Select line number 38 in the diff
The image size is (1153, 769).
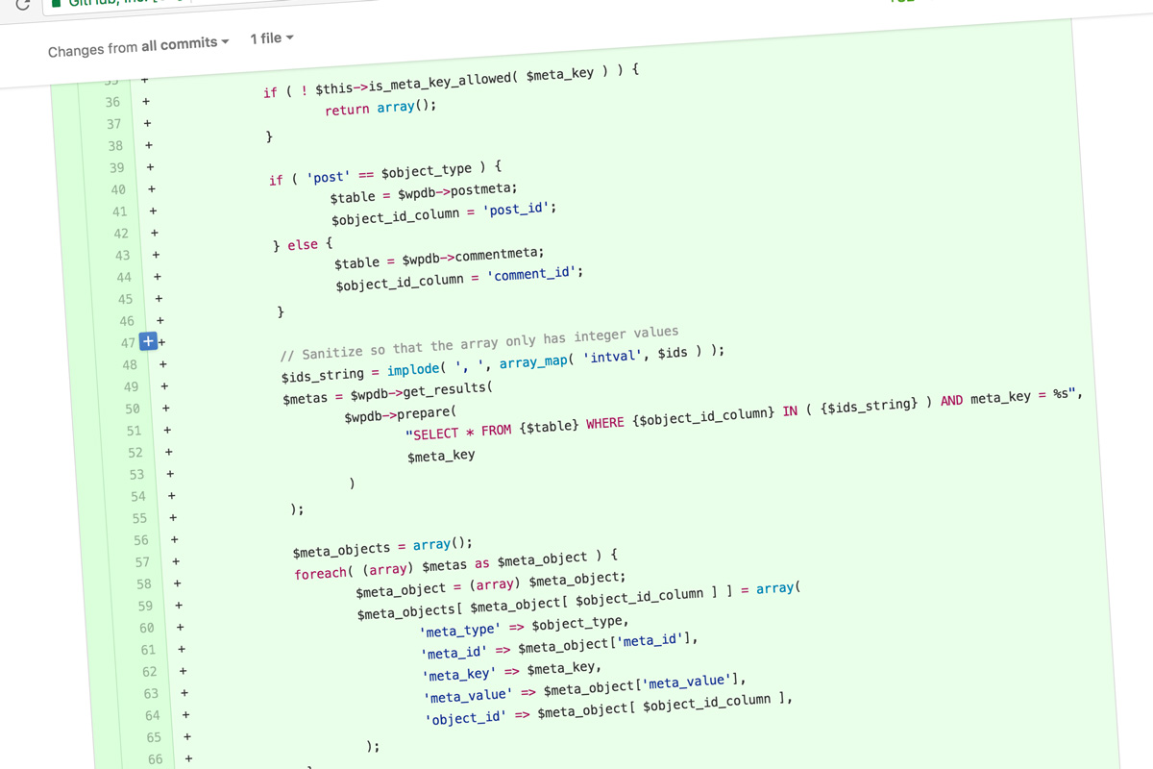click(x=115, y=146)
